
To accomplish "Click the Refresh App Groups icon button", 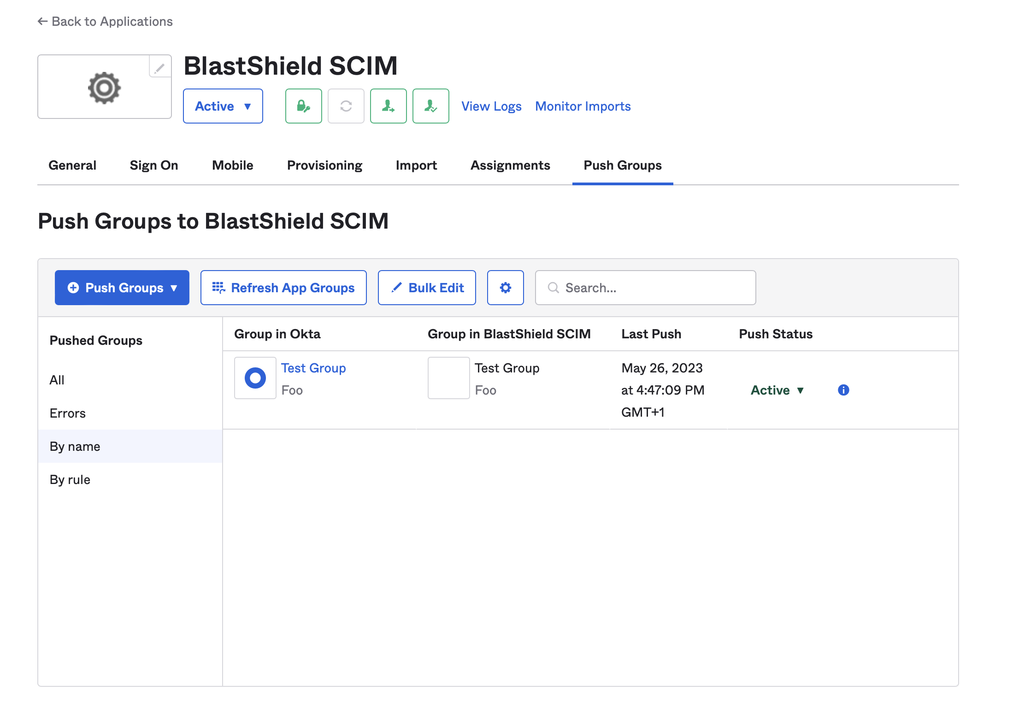I will 219,287.
